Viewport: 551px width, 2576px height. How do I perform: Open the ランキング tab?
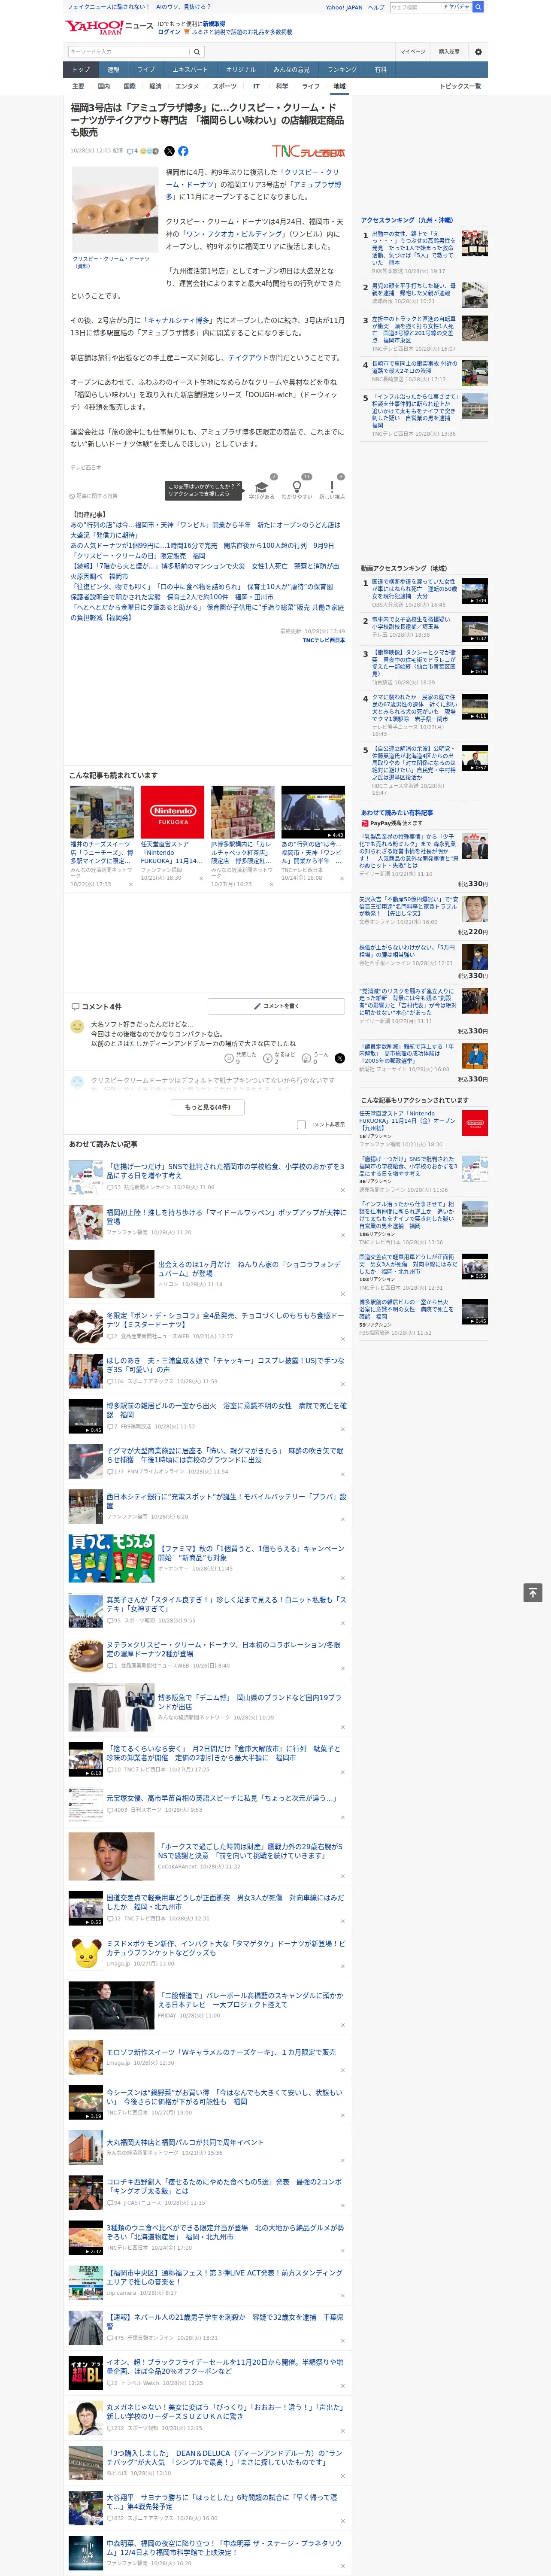click(x=342, y=70)
